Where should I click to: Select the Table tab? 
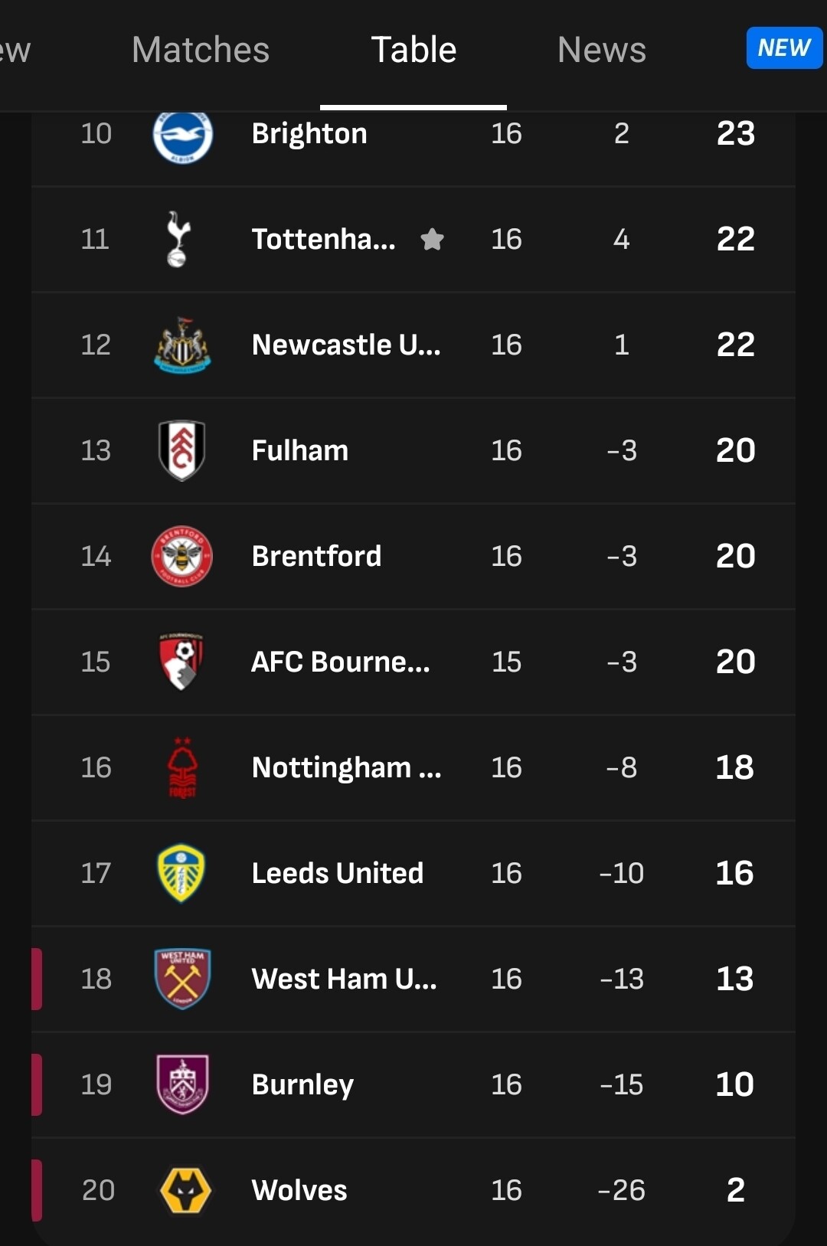(413, 51)
